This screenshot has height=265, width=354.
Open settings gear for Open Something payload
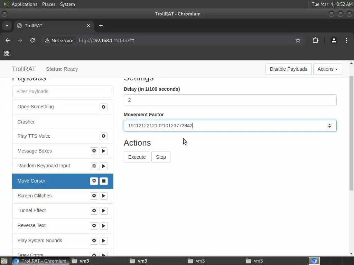click(x=104, y=107)
